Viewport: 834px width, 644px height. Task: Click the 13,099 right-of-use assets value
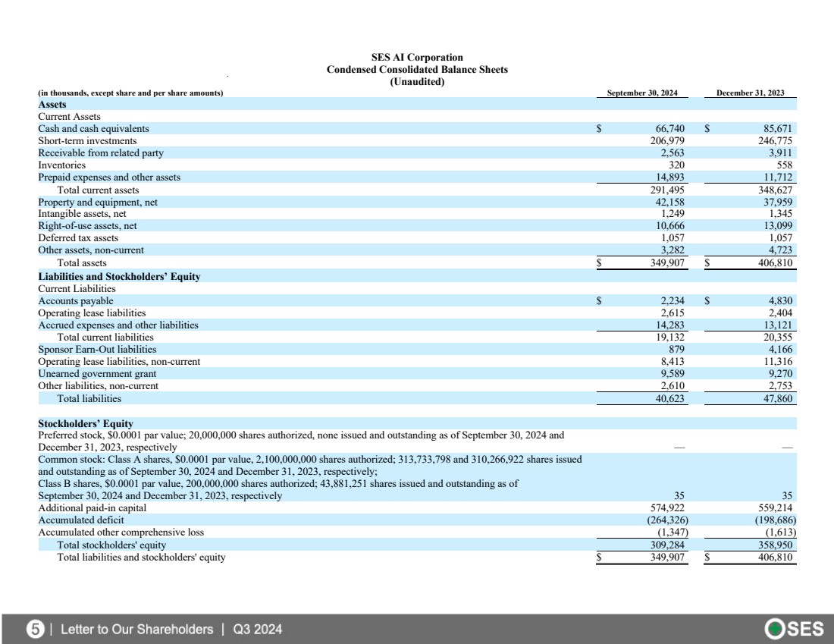click(778, 226)
